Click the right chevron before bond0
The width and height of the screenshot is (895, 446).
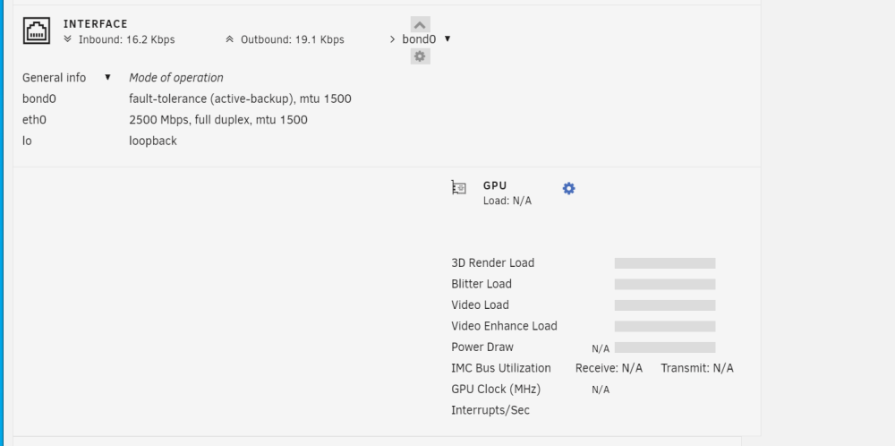[x=392, y=39]
